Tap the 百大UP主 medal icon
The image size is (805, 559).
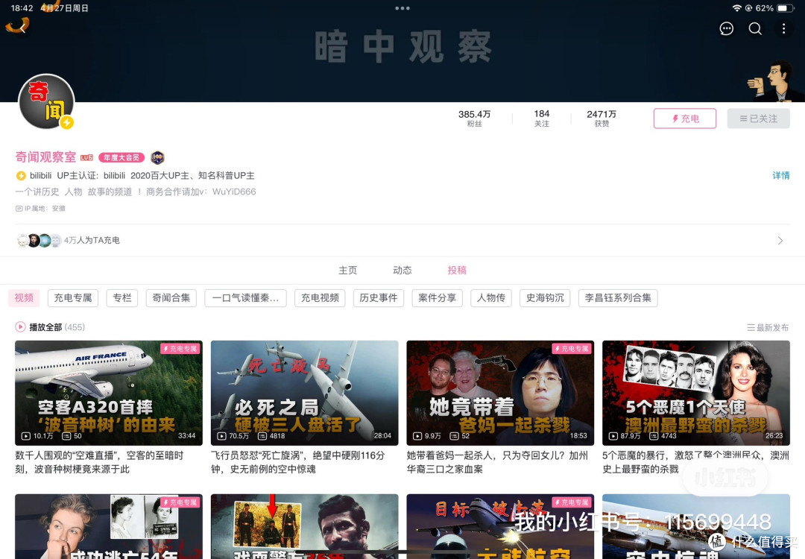coord(157,157)
